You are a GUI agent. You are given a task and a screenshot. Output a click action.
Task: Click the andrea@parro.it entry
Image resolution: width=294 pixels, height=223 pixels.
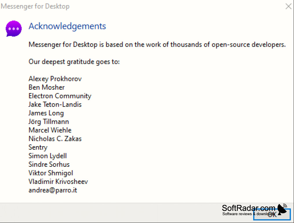click(x=53, y=190)
